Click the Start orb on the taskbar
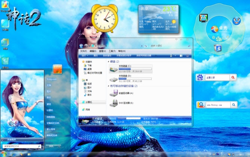The width and height of the screenshot is (250, 157). (3, 154)
